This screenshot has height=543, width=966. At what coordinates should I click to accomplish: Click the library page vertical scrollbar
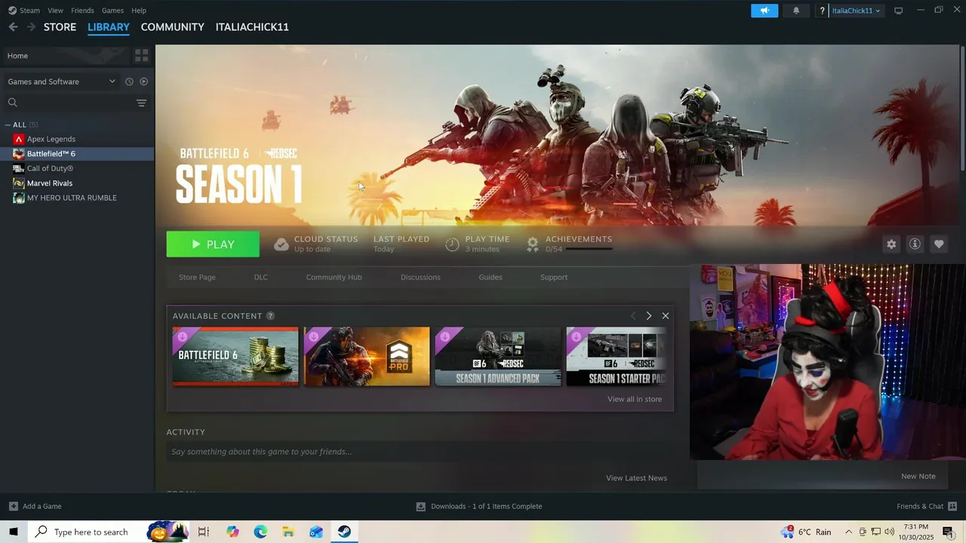point(962,107)
